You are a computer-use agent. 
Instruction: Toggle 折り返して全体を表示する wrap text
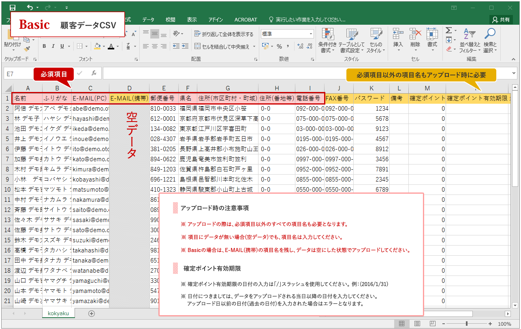(x=224, y=34)
